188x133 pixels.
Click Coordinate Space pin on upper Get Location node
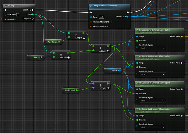[x=137, y=47]
